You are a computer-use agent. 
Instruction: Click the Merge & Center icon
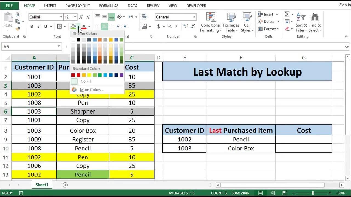coord(145,27)
